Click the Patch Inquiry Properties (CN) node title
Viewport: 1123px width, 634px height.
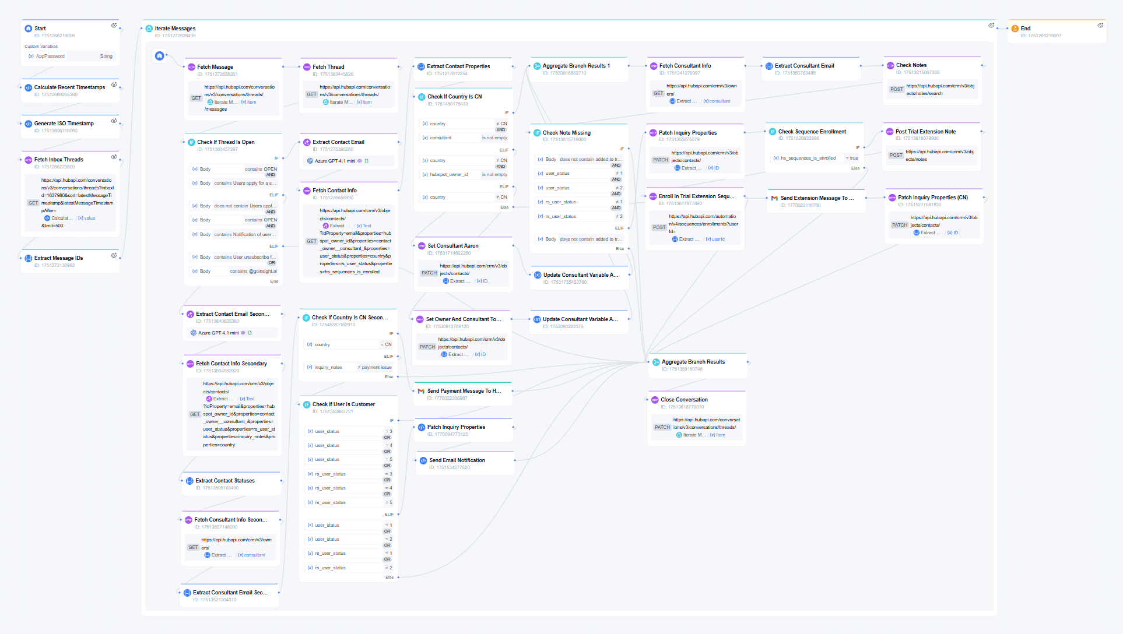tap(932, 198)
